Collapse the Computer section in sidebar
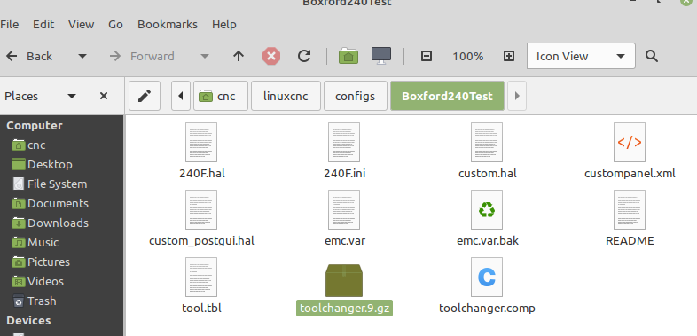Viewport: 697px width, 336px height. (x=35, y=125)
